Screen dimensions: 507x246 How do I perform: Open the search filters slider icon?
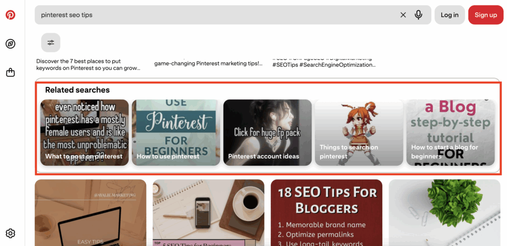[51, 43]
